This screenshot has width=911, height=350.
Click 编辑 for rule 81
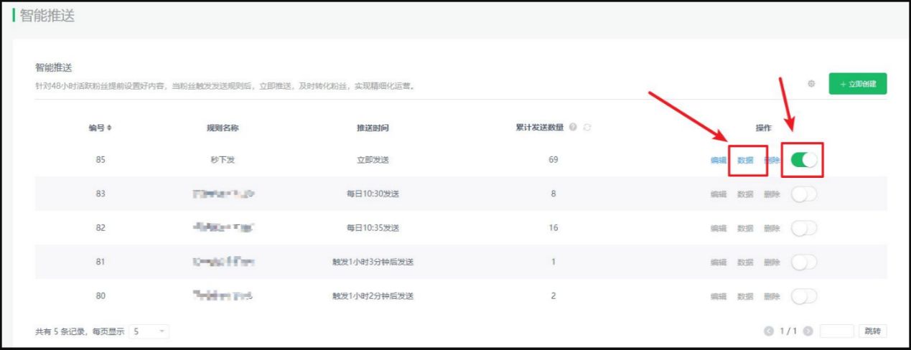[x=719, y=262]
